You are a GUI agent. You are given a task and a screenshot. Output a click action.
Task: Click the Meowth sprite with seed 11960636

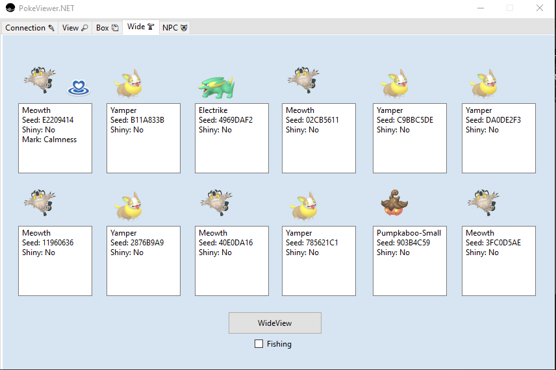(x=40, y=203)
